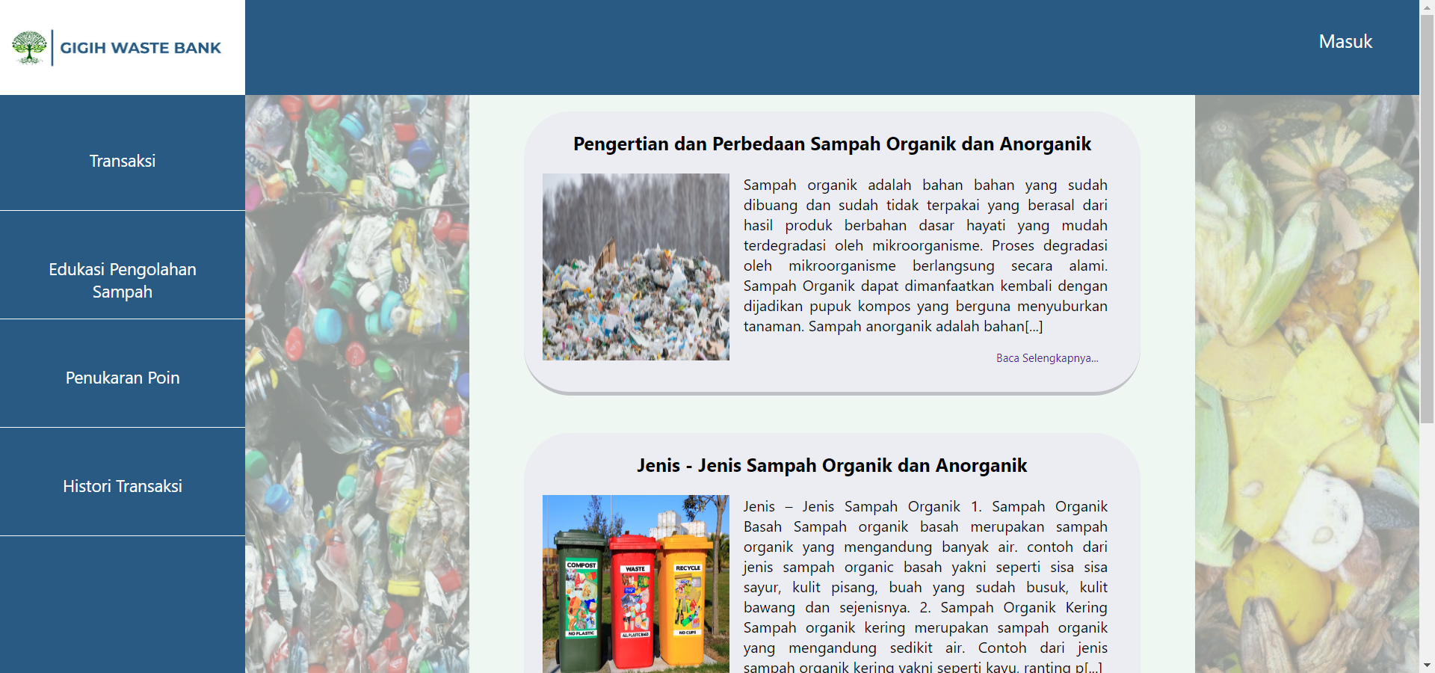Click the scrollbar up arrow
Viewport: 1435px width, 673px height.
click(1427, 6)
